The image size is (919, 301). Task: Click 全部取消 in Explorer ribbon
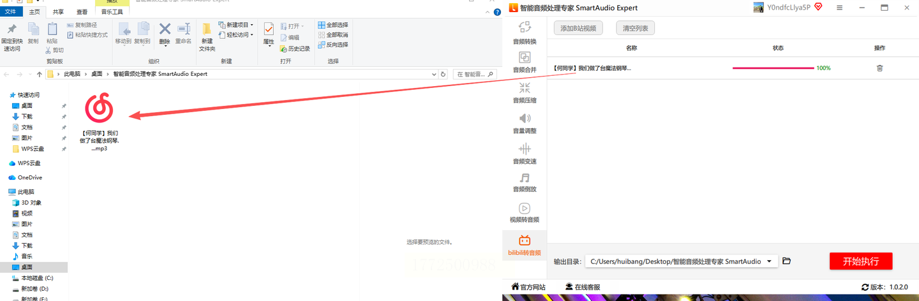coord(332,35)
